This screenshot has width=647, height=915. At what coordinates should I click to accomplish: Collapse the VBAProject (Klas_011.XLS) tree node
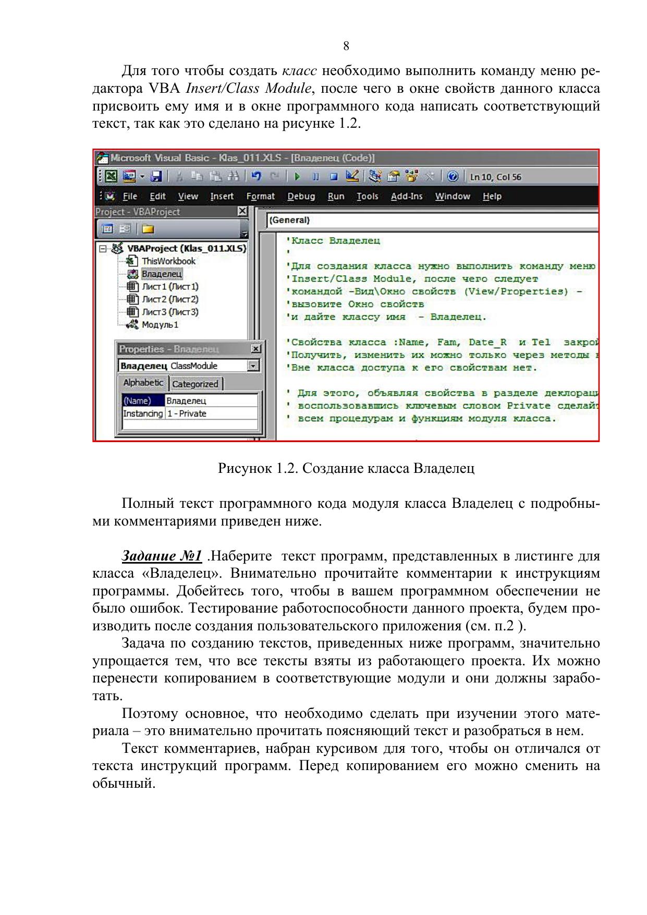(x=103, y=249)
